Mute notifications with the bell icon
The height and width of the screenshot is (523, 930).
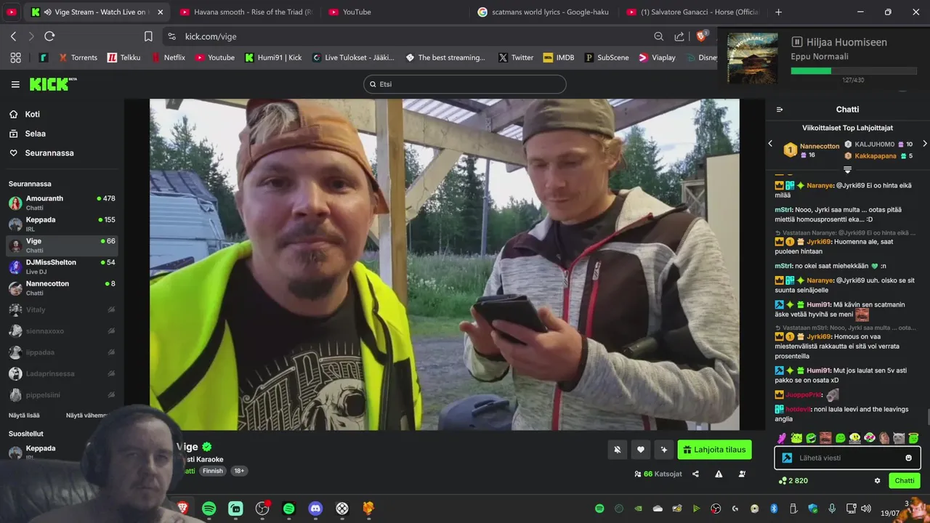click(617, 450)
